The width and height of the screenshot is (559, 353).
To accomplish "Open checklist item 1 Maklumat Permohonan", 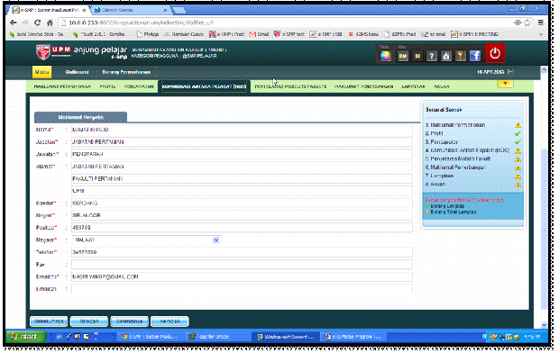I will [x=455, y=125].
